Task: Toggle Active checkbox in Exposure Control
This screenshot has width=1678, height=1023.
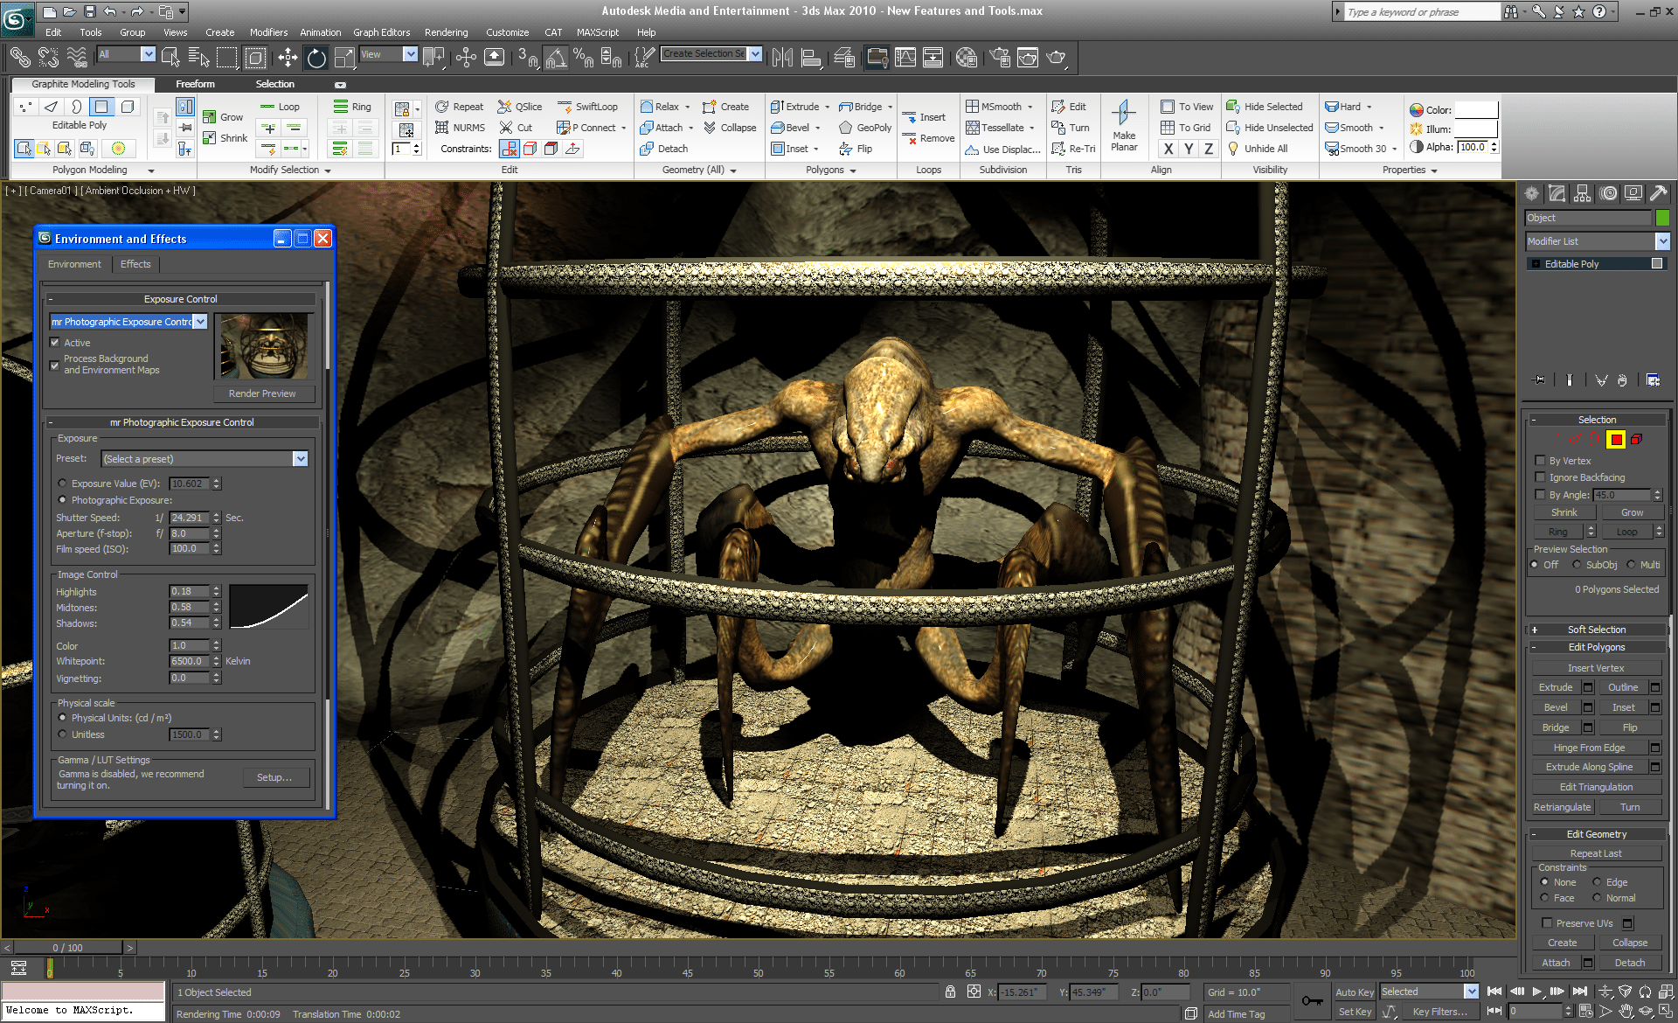Action: coord(55,342)
